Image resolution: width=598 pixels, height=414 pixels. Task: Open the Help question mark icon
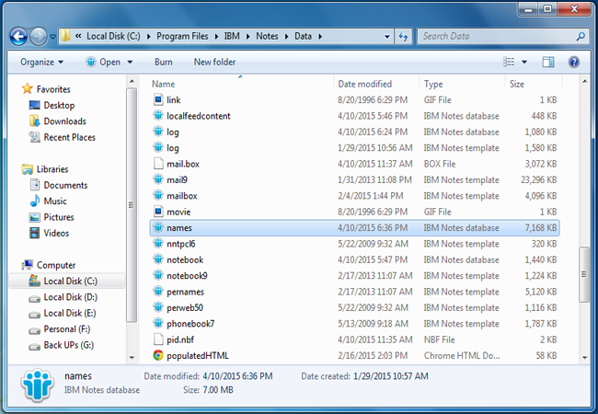coord(573,62)
